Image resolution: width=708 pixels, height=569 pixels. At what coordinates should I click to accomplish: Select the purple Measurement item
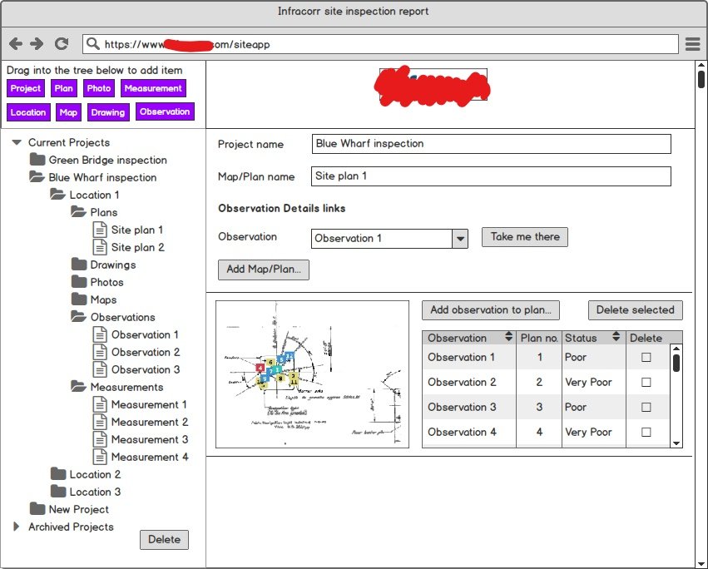(153, 88)
